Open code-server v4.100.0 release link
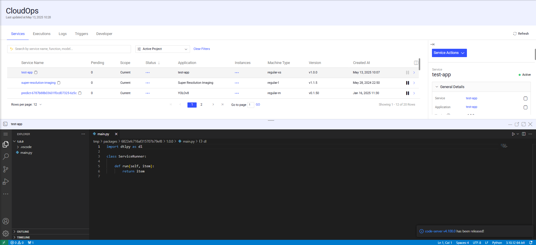536x245 pixels. (440, 231)
